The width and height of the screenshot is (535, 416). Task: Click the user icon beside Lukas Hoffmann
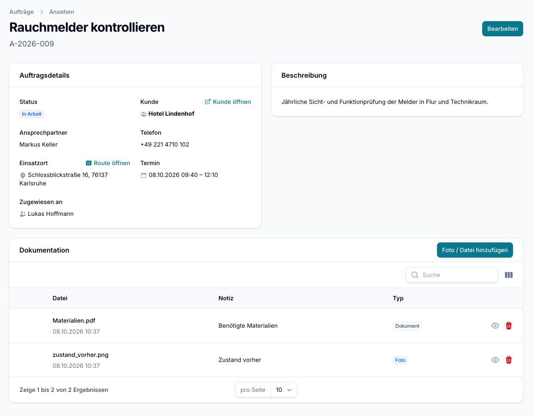(x=23, y=214)
